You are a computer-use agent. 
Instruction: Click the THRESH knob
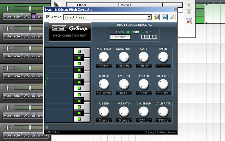(x=104, y=84)
